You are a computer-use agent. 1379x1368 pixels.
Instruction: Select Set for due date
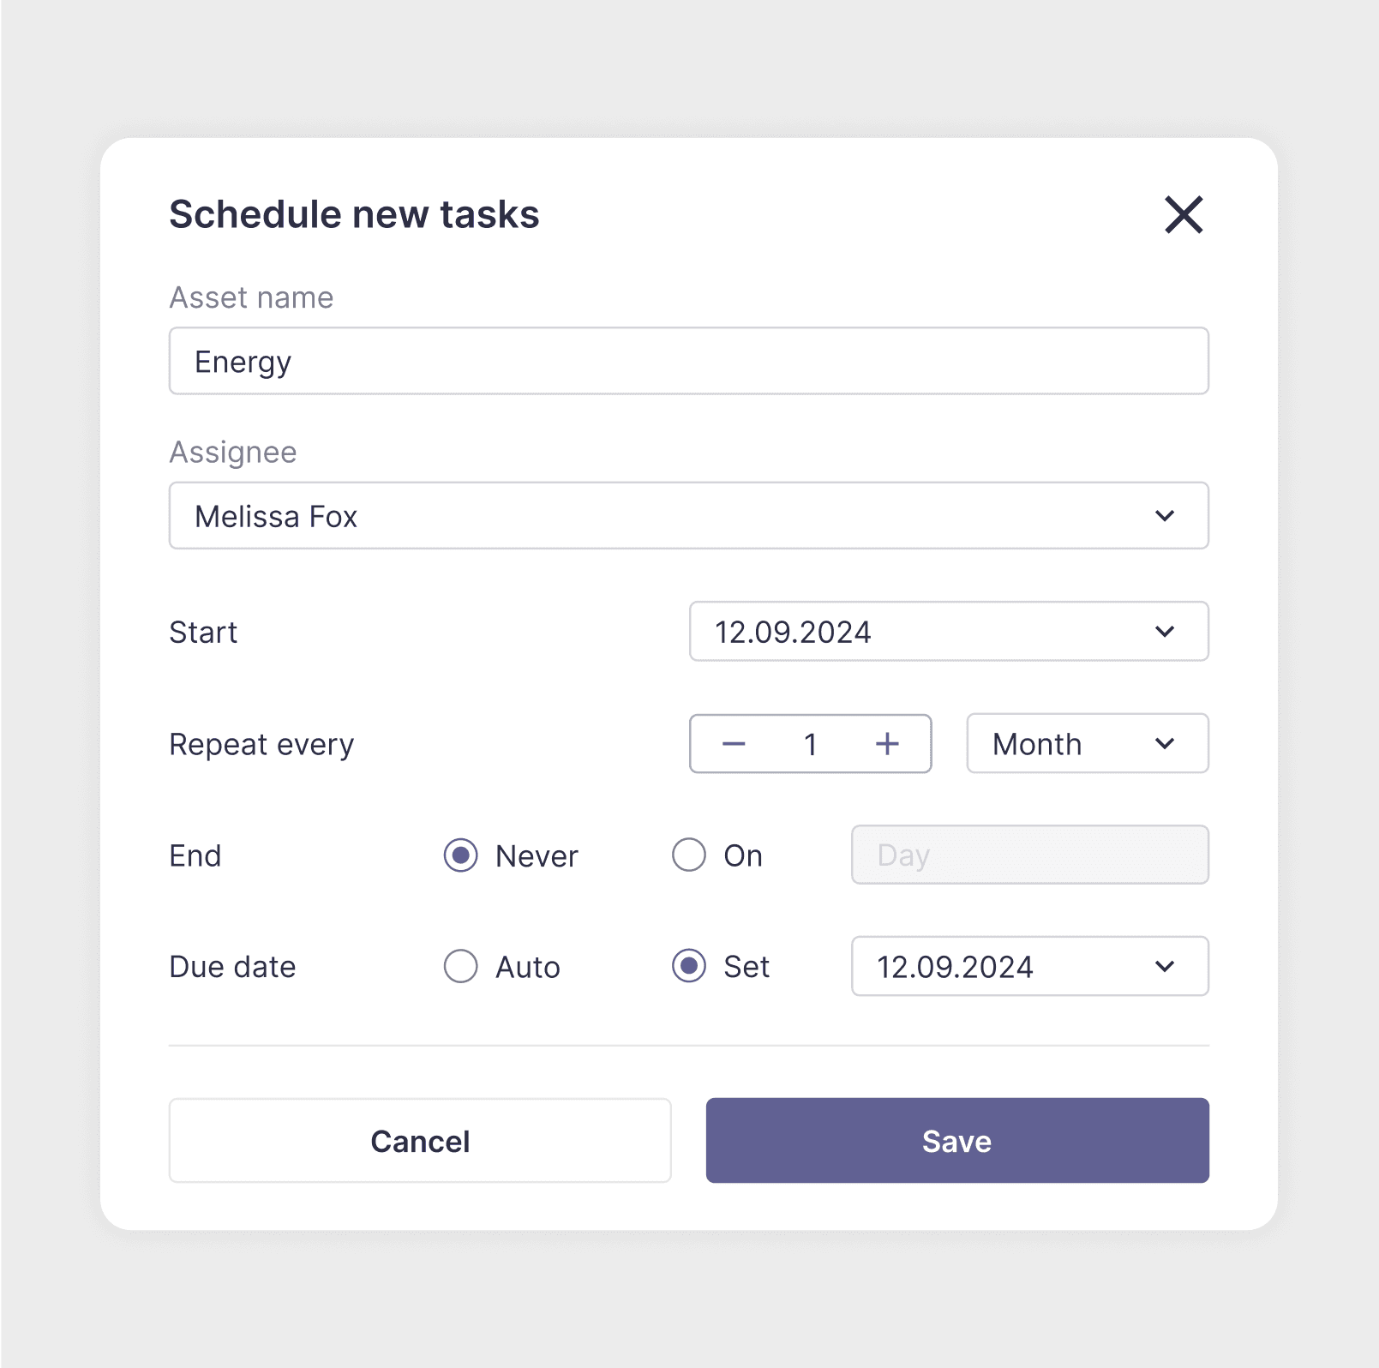point(688,967)
